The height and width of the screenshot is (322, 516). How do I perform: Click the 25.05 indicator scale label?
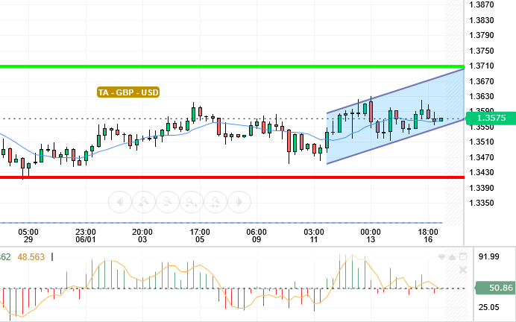coord(488,308)
